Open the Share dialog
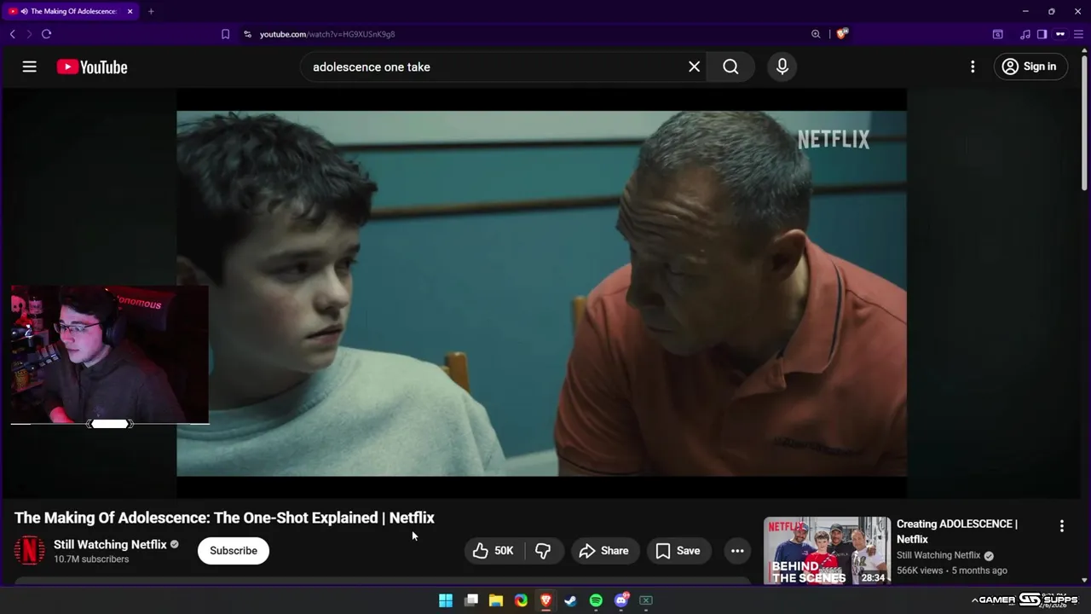Screen dimensions: 1091x614 [604, 551]
